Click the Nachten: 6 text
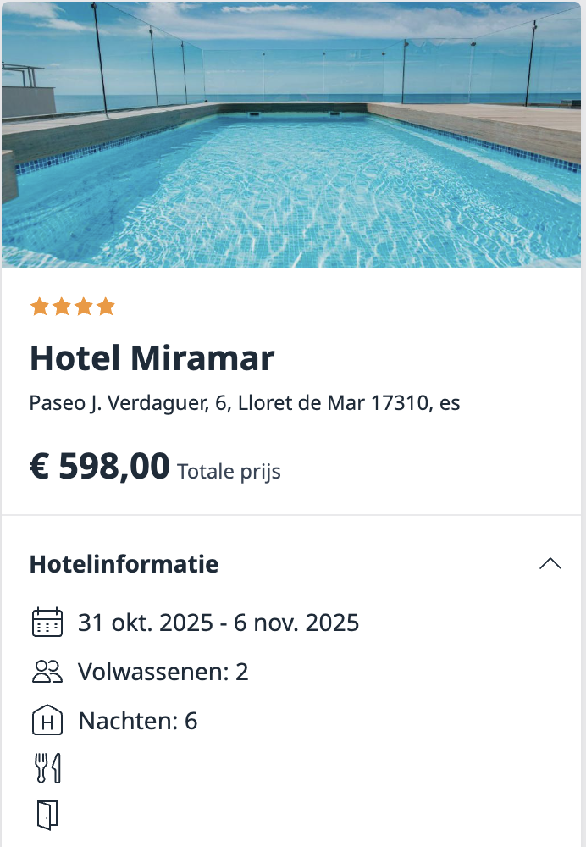 [x=138, y=722]
